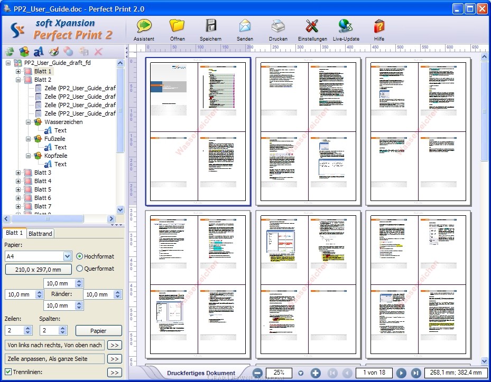Click the greyed-out copy design icon

[x=84, y=52]
